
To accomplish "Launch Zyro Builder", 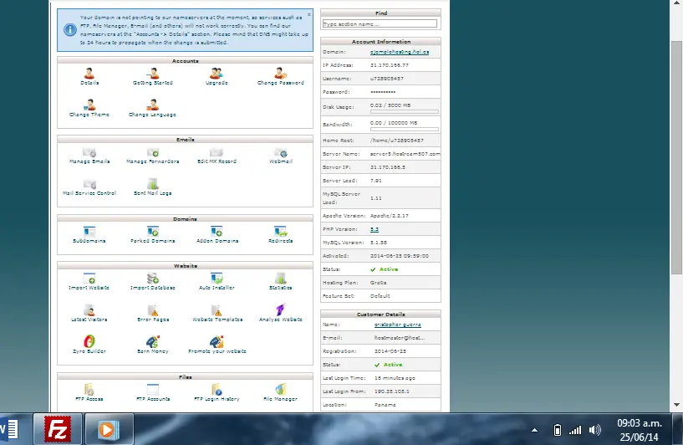I will coord(89,341).
